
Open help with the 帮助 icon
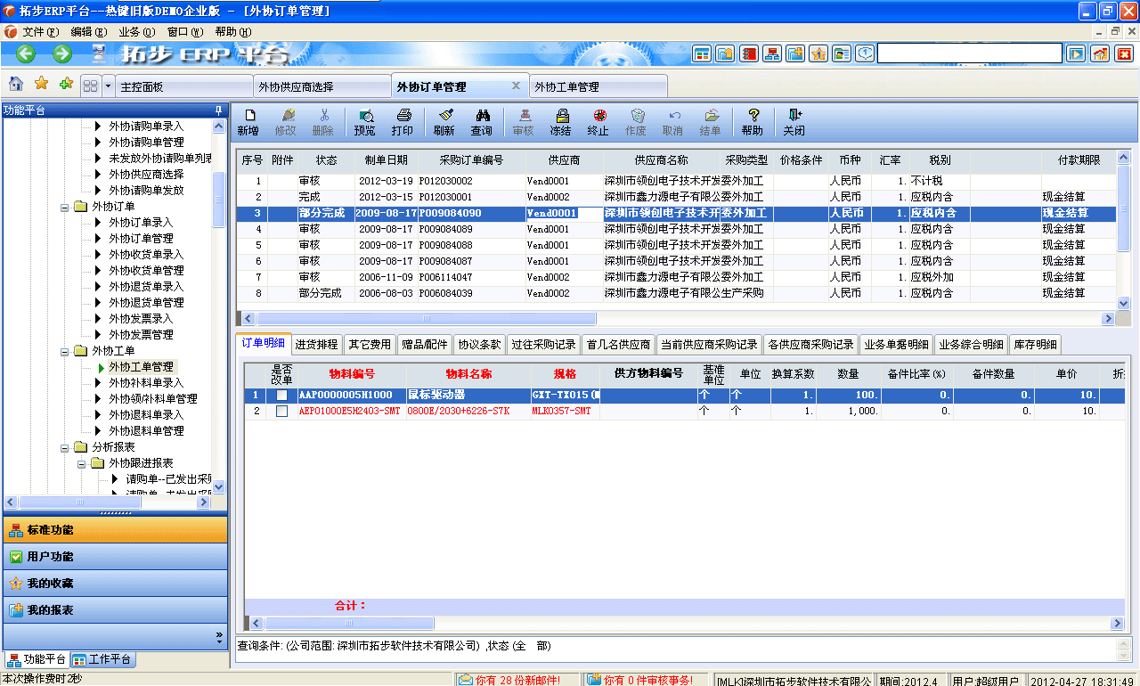[x=753, y=122]
